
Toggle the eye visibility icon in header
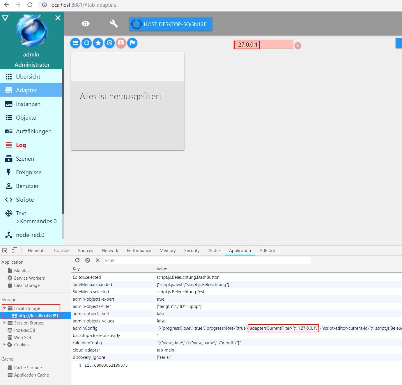pyautogui.click(x=86, y=24)
